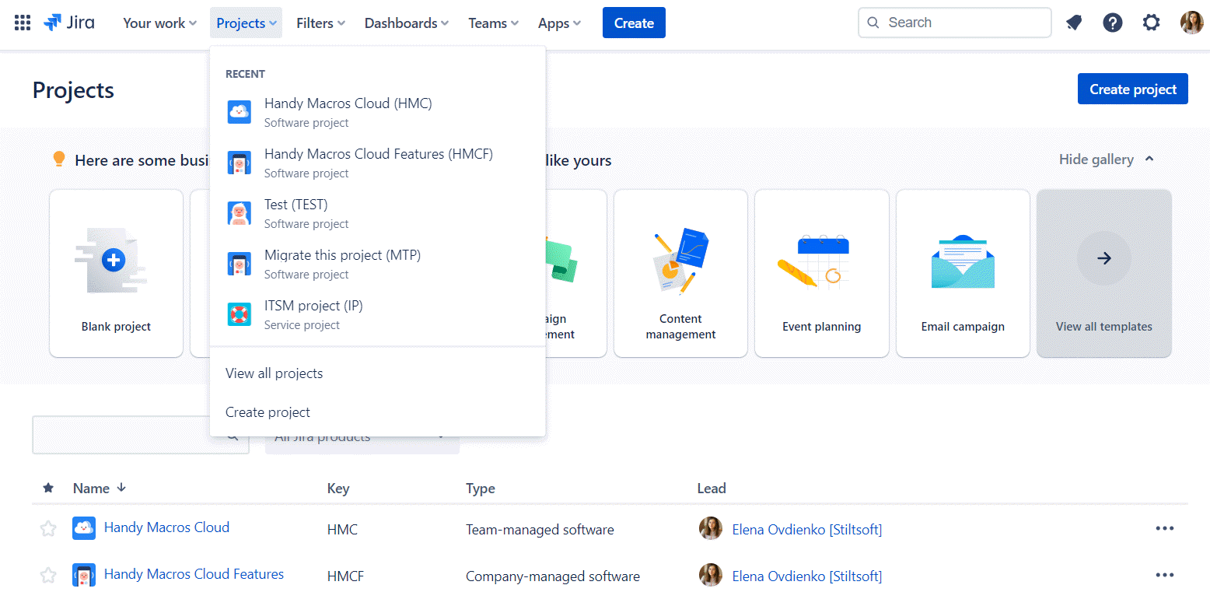Select Handy Macros Cloud Features (HMCF) in recent
This screenshot has width=1210, height=599.
pyautogui.click(x=378, y=163)
